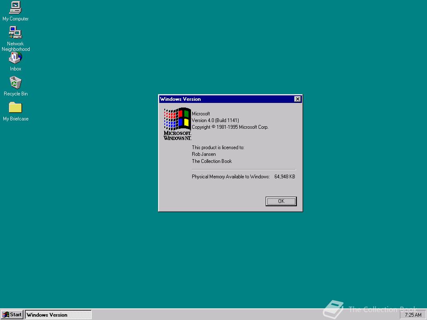Open the Start menu

coord(12,315)
